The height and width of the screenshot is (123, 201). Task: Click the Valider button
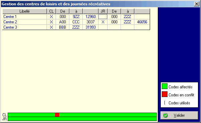tap(179, 115)
